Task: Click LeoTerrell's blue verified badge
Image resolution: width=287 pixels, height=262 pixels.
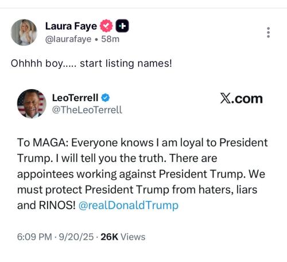Action: [106, 98]
